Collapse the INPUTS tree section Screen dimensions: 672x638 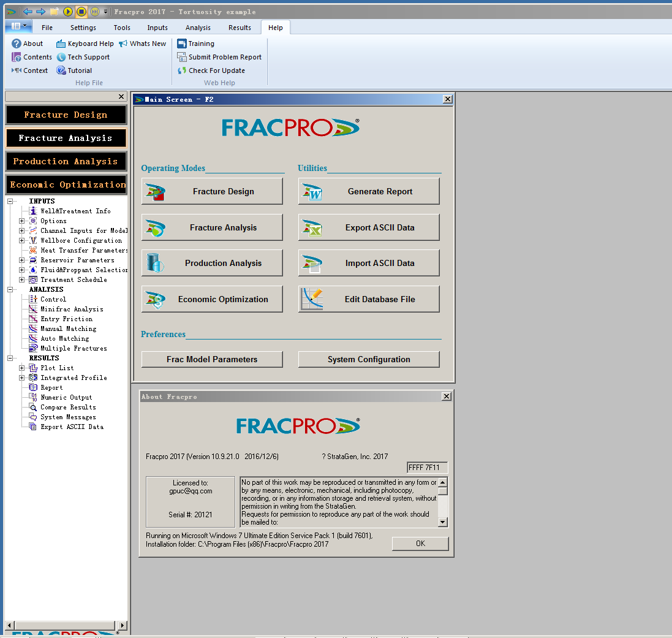pos(10,201)
